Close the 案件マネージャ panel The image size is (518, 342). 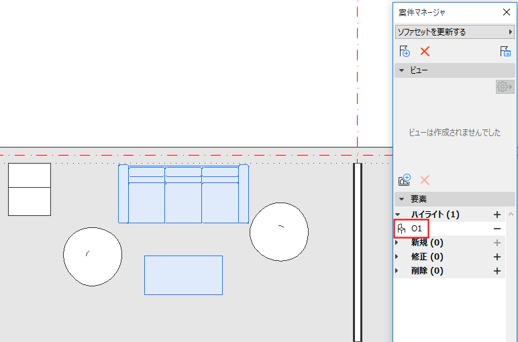[507, 12]
